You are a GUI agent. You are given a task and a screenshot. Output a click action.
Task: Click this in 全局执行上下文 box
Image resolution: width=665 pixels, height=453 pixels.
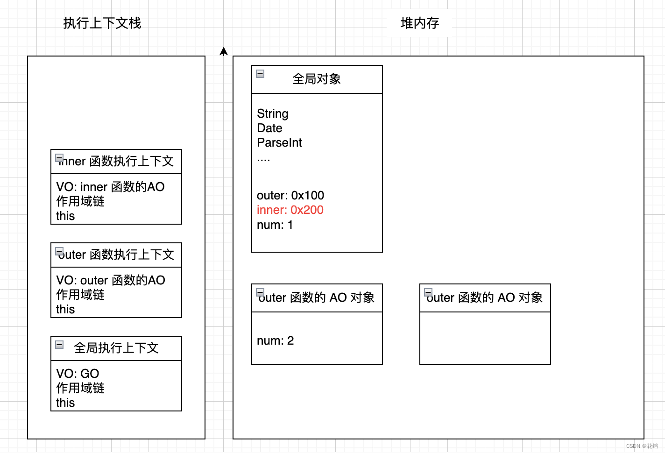[x=65, y=403]
